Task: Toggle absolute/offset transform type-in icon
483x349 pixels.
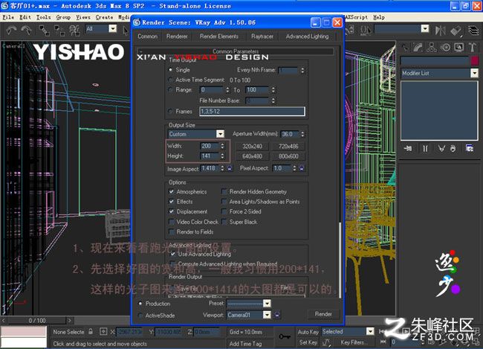Action: (x=103, y=332)
